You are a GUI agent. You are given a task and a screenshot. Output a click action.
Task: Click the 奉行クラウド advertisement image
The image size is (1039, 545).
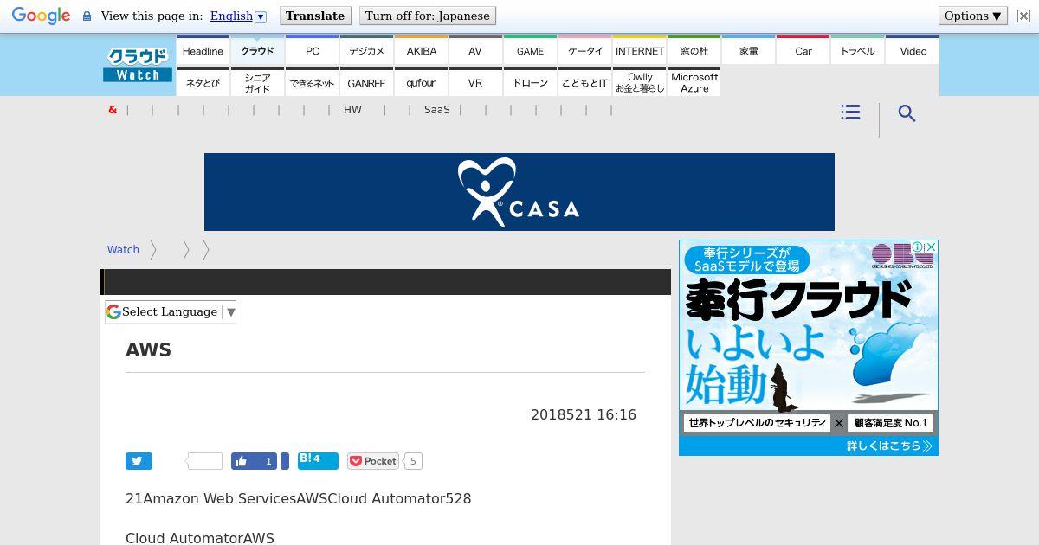tap(809, 348)
